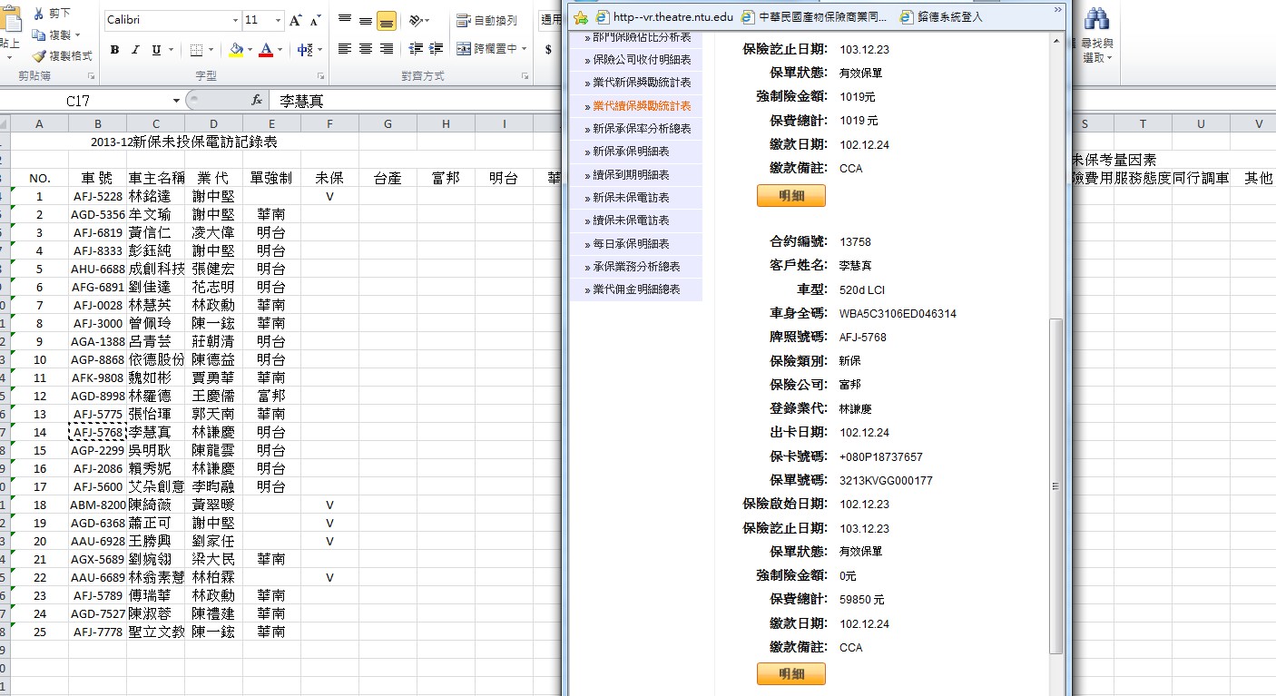Screen dimensions: 1276x696
Task: Toggle bold formatting in the ribbon
Action: point(114,50)
